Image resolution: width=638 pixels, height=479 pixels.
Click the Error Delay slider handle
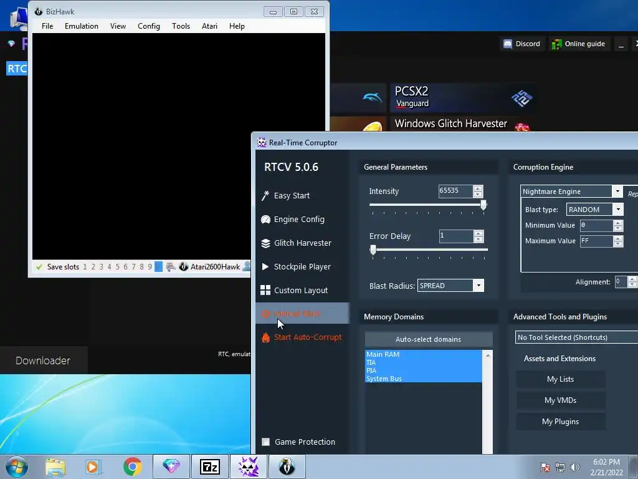tap(373, 249)
